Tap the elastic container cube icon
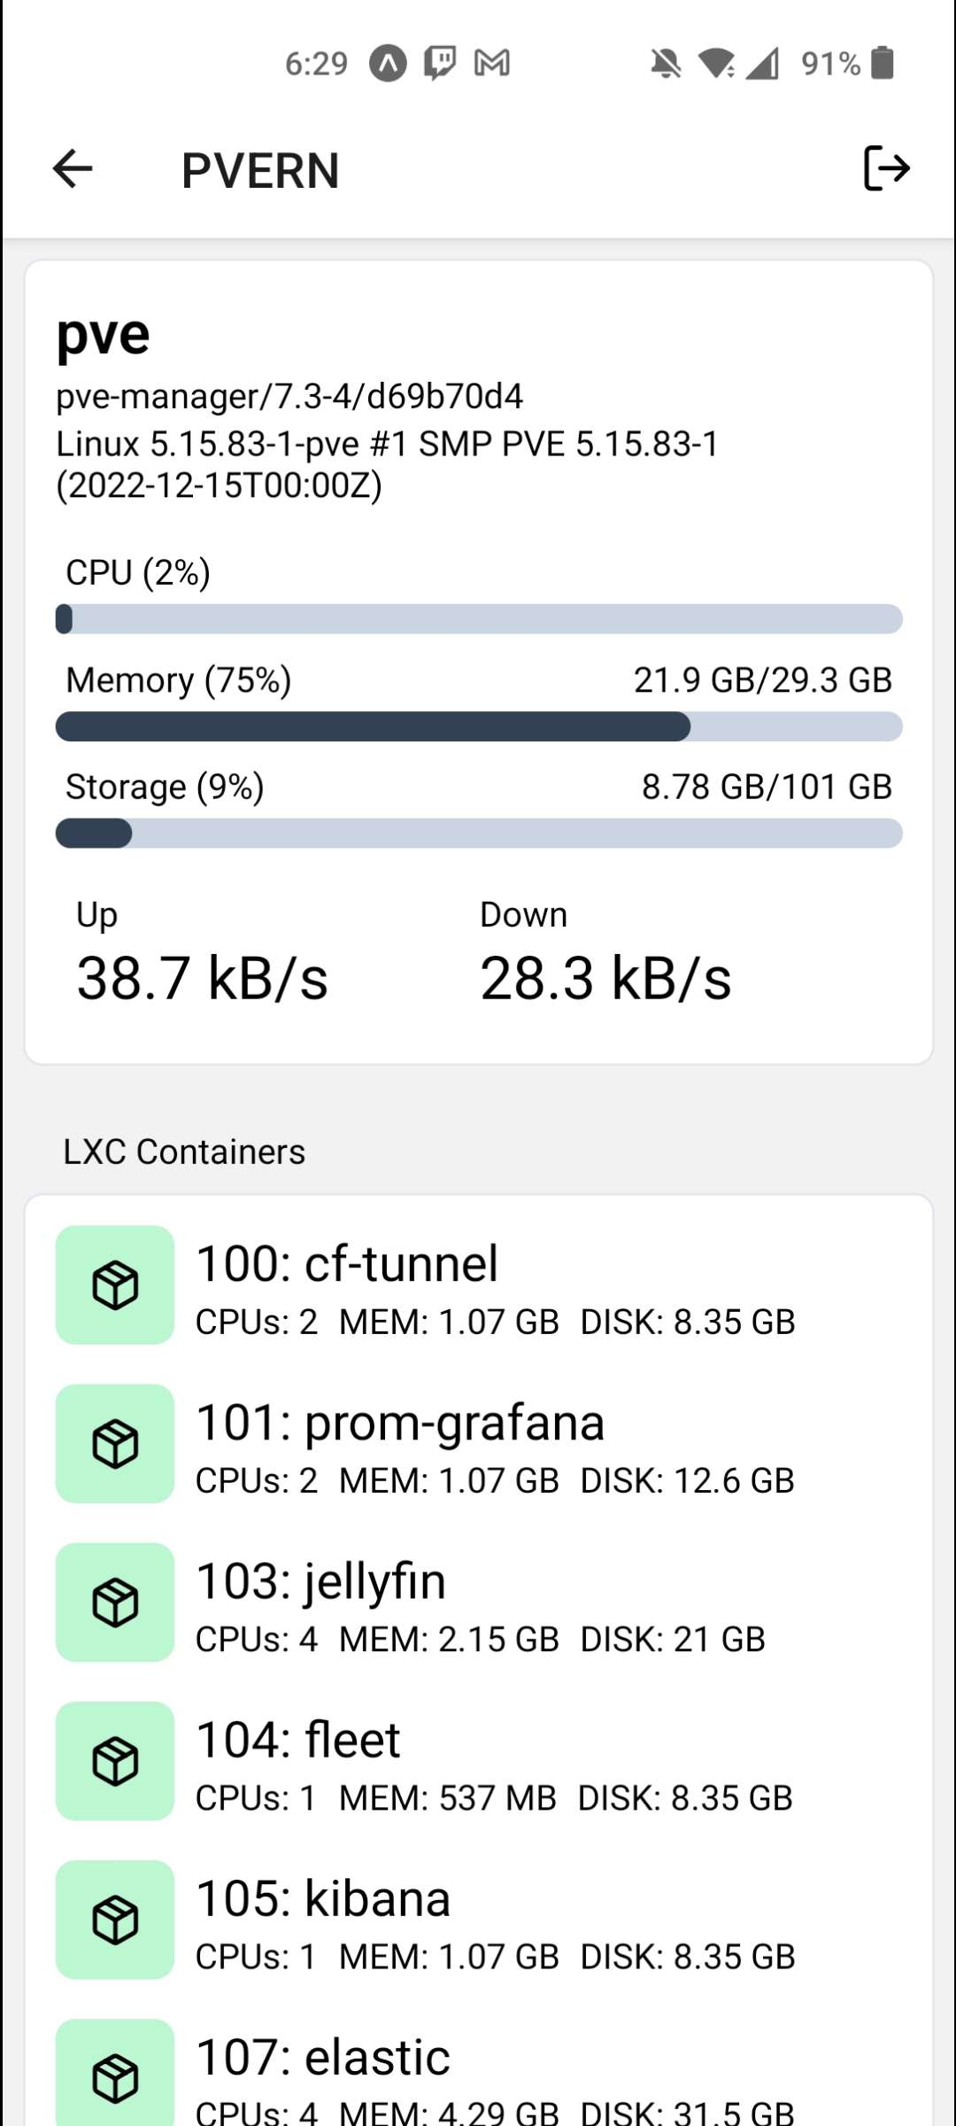Viewport: 956px width, 2126px height. point(115,2076)
